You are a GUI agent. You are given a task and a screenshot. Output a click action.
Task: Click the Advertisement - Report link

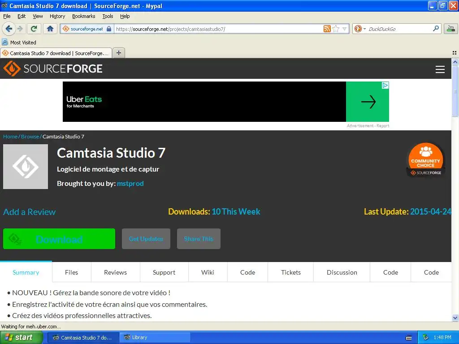click(368, 126)
